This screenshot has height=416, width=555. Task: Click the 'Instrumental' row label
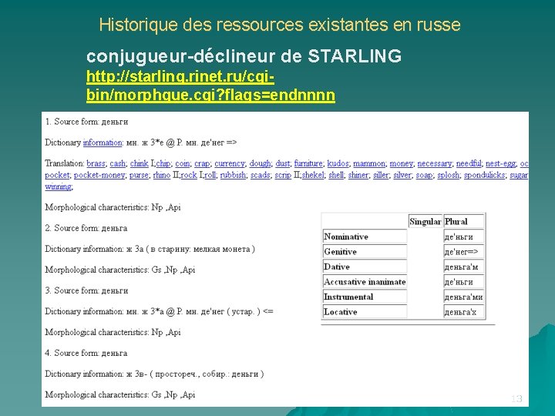tap(365, 297)
